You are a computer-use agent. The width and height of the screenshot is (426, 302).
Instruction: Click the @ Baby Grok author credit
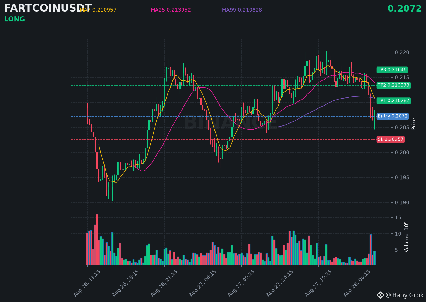[405, 295]
